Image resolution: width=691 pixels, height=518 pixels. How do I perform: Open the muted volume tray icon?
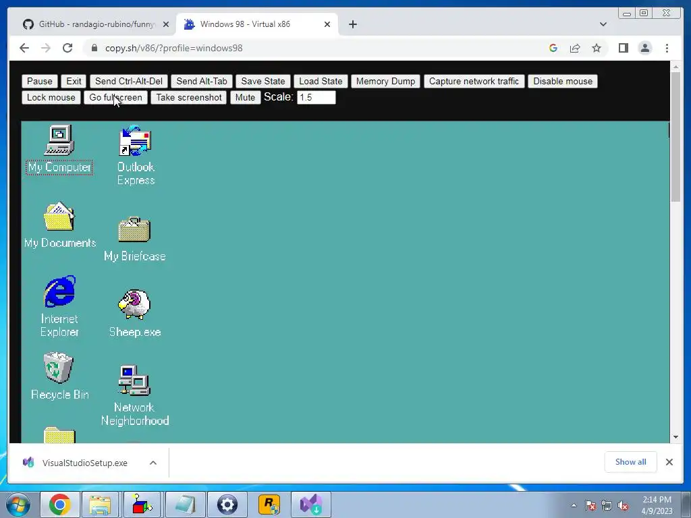click(623, 506)
